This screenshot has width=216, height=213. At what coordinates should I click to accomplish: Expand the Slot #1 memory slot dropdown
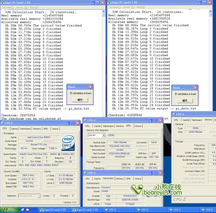pos(103,135)
